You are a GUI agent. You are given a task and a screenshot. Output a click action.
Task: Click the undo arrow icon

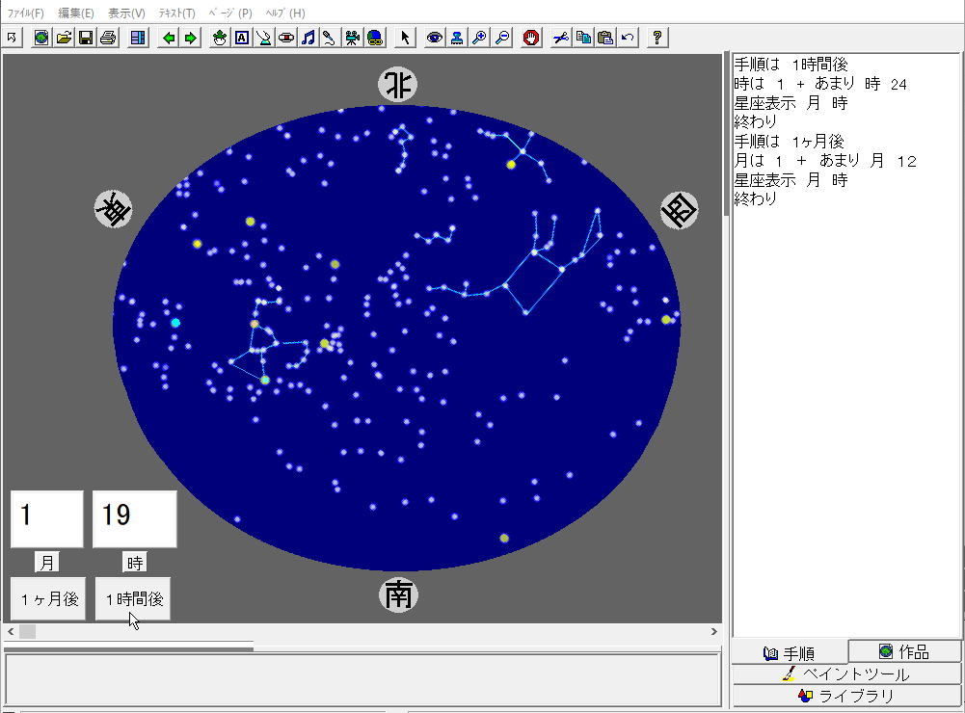coord(628,38)
